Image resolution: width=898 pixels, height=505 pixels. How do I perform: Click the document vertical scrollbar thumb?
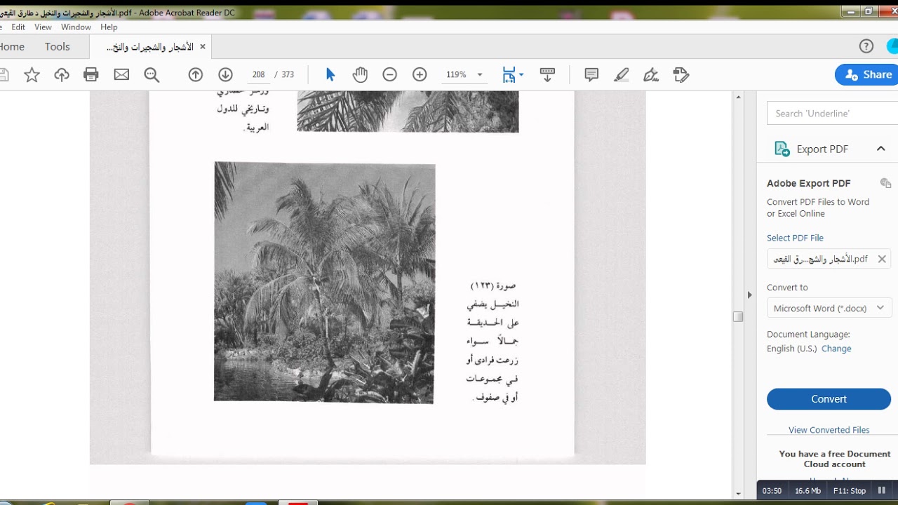click(x=737, y=317)
